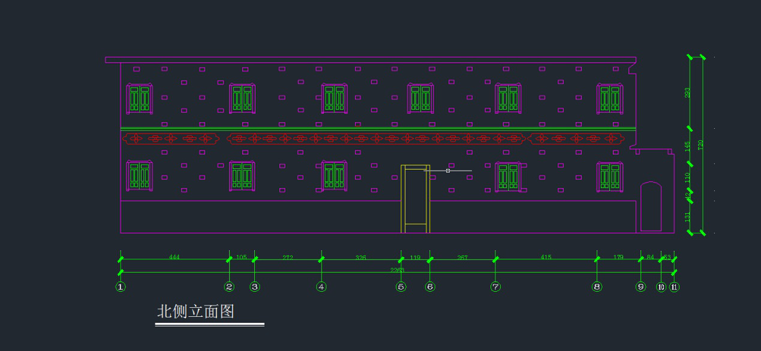Click axis bubble number 11
761x351 pixels.
[674, 287]
